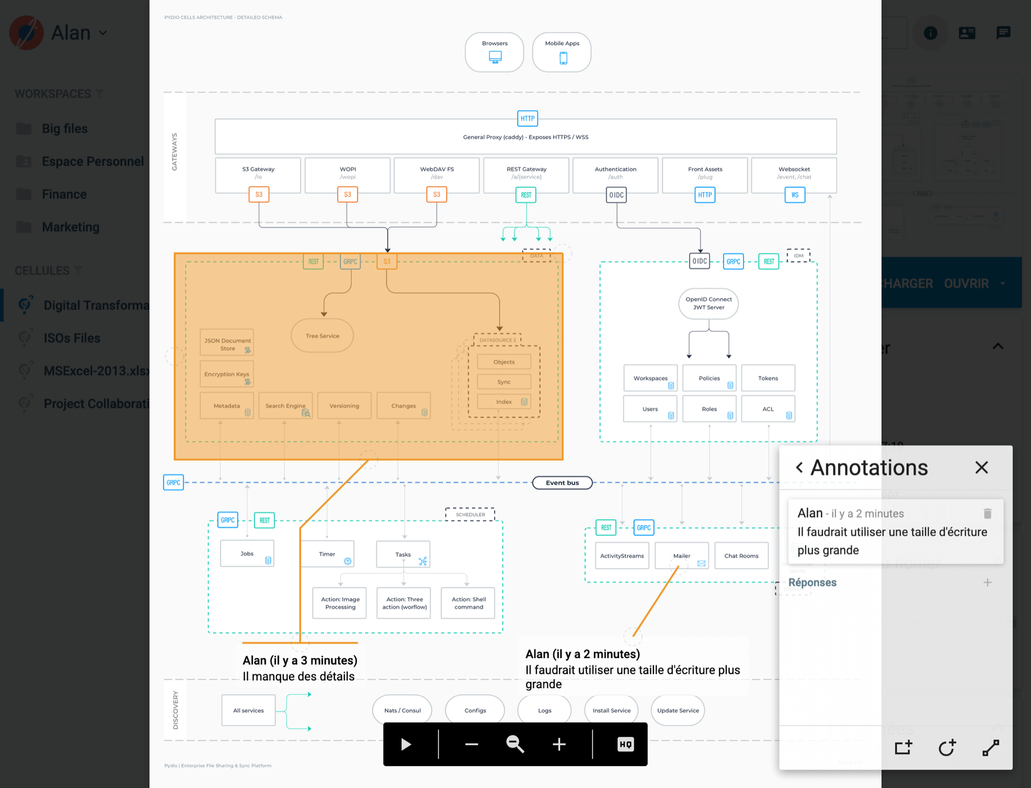Viewport: 1031px width, 788px height.
Task: Click the zoom out minus button
Action: [471, 745]
